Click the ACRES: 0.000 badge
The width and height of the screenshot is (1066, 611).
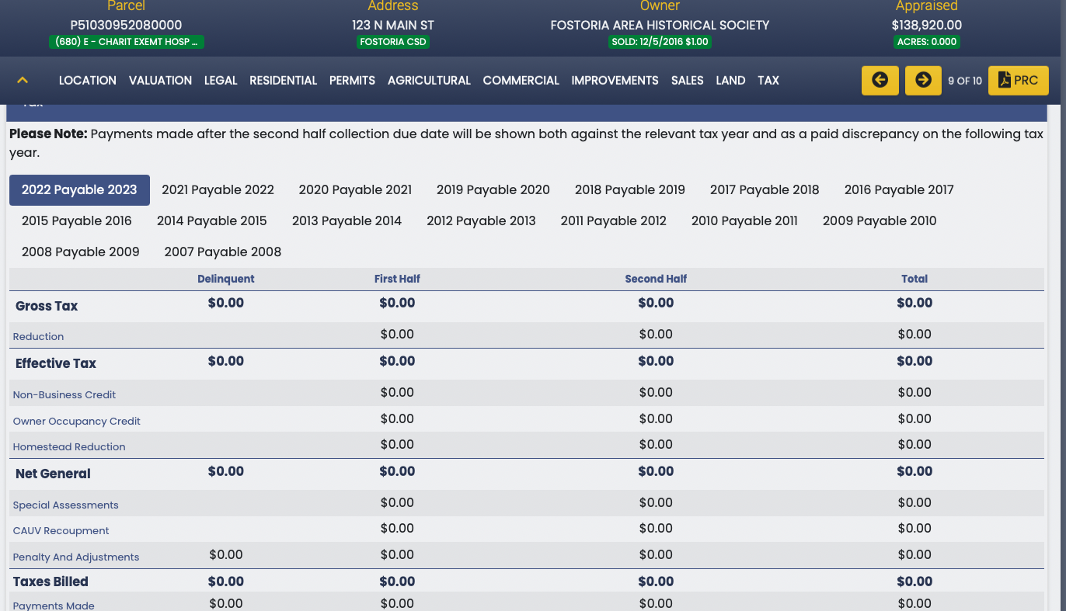(x=926, y=42)
